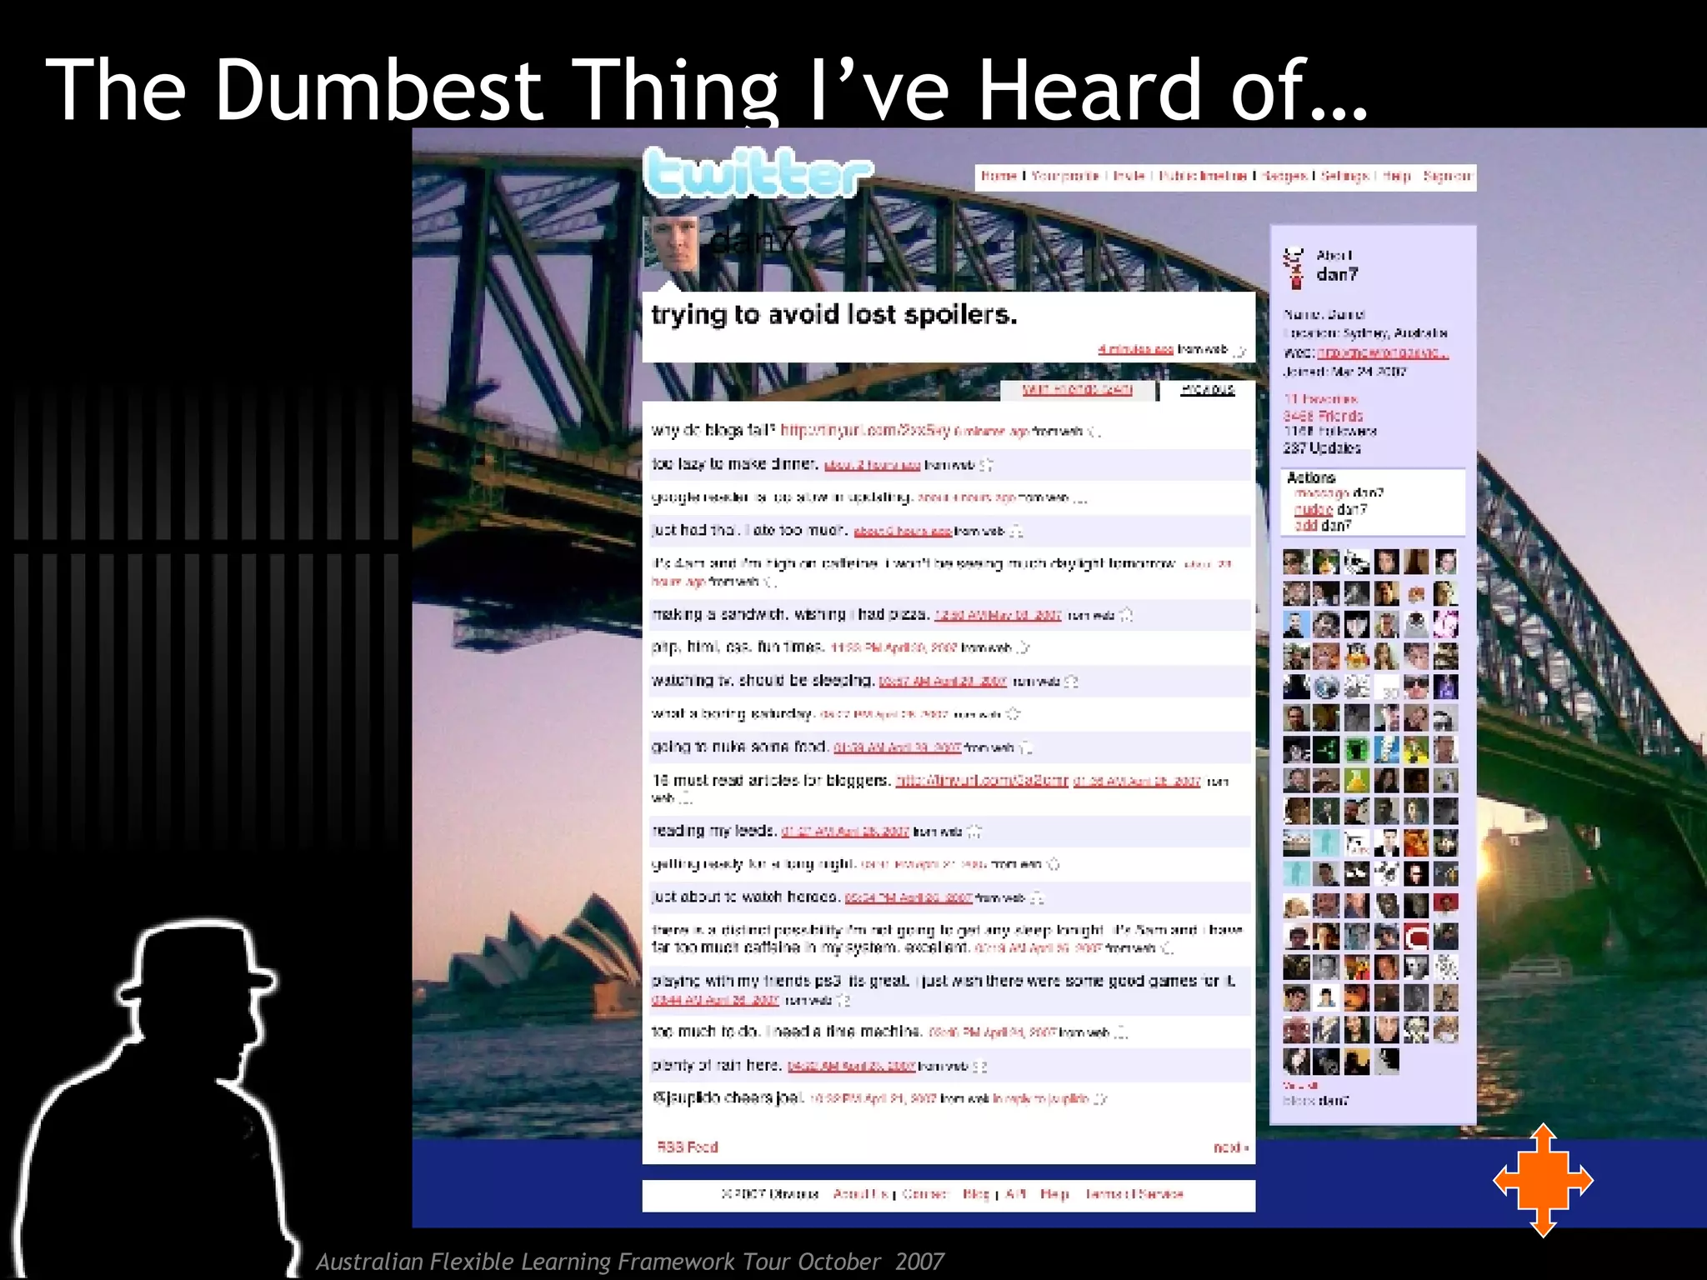This screenshot has width=1707, height=1280.
Task: Click the 'View all' friends link
Action: pos(1299,1086)
